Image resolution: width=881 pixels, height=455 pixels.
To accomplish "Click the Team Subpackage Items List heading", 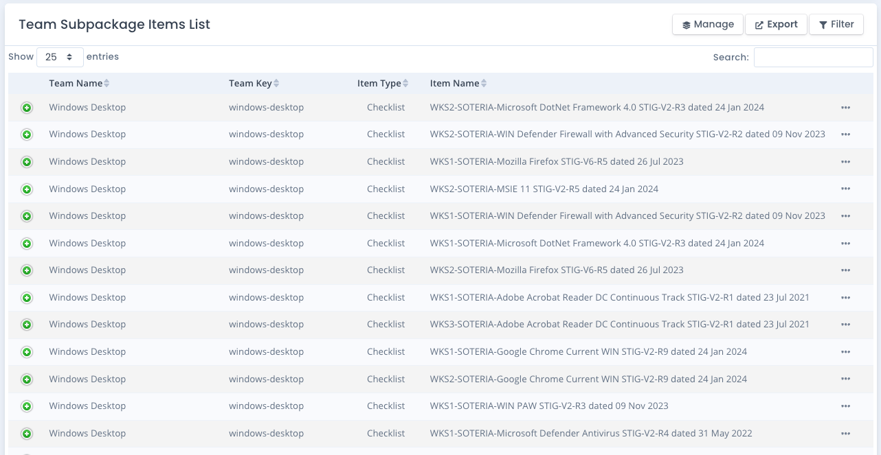I will click(x=115, y=24).
